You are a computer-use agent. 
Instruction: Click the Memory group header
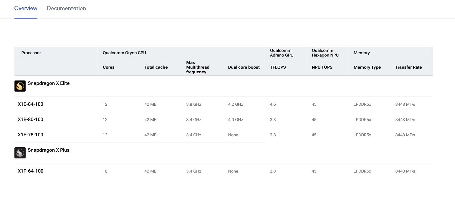pyautogui.click(x=362, y=53)
